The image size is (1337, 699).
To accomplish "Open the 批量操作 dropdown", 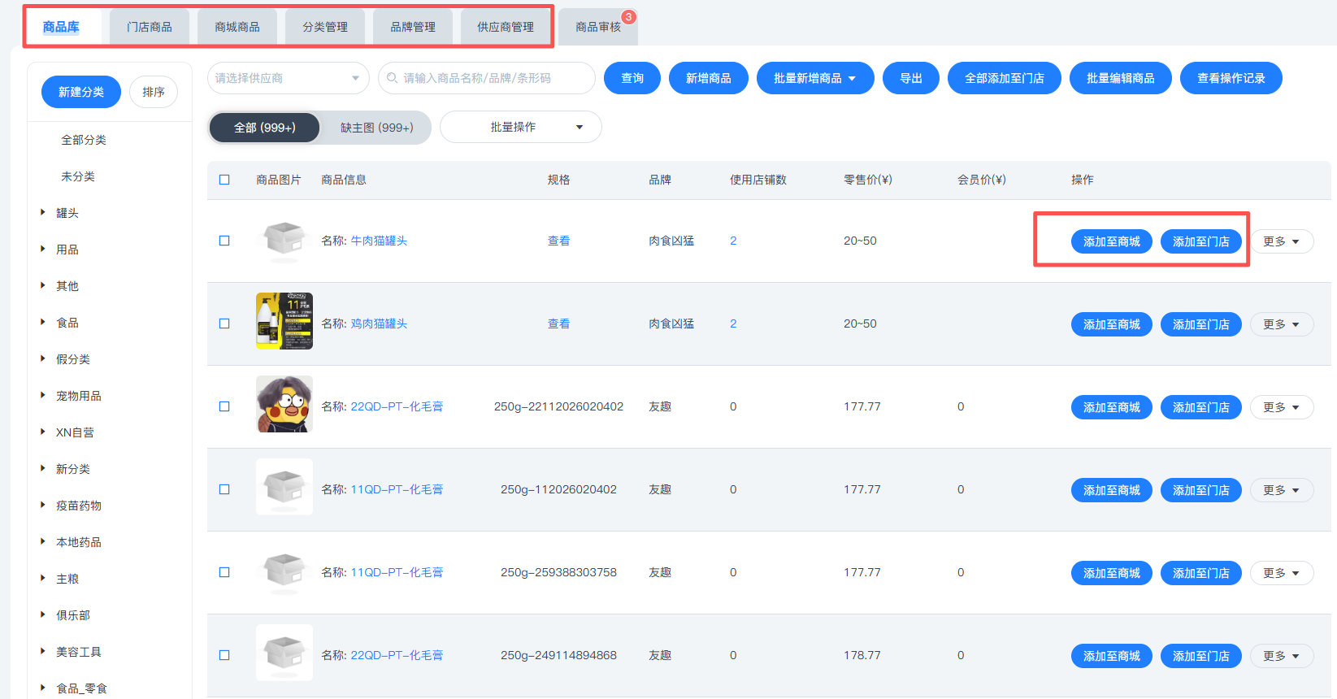I will [520, 127].
